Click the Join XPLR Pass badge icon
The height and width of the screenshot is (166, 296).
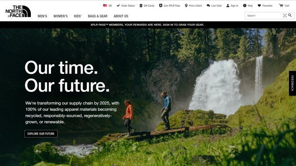(x=161, y=5)
